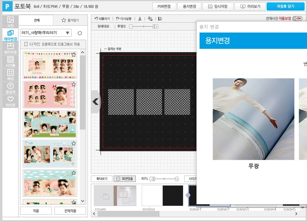Click the refresh icon beside theme dropdown

coord(80,33)
